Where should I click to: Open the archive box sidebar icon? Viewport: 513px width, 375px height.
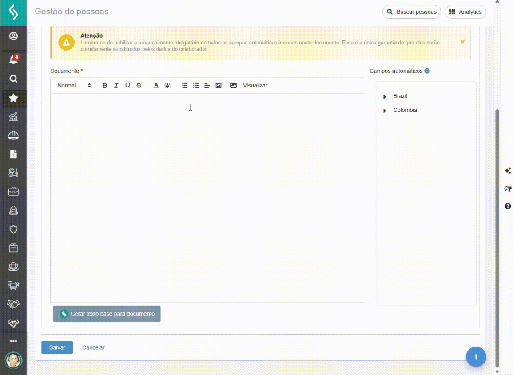(x=13, y=248)
